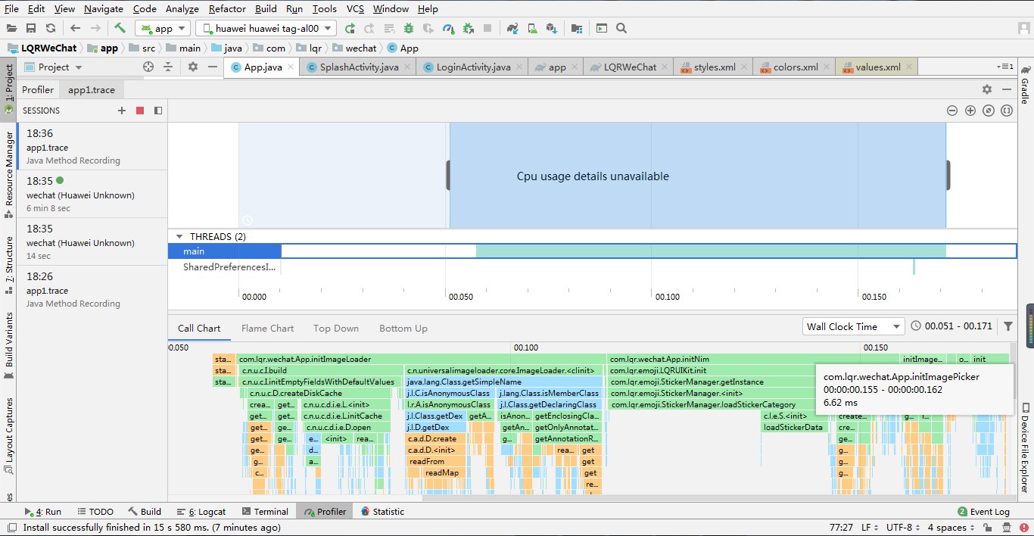Save all files with the floppy disk icon
1034x536 pixels.
(x=31, y=28)
